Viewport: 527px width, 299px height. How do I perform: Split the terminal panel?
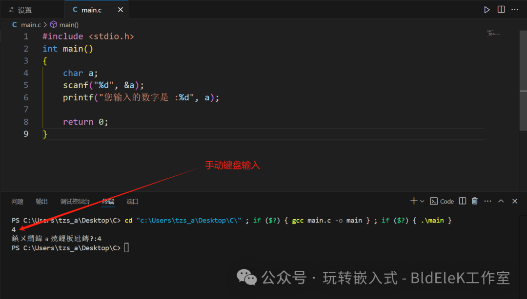pos(463,201)
